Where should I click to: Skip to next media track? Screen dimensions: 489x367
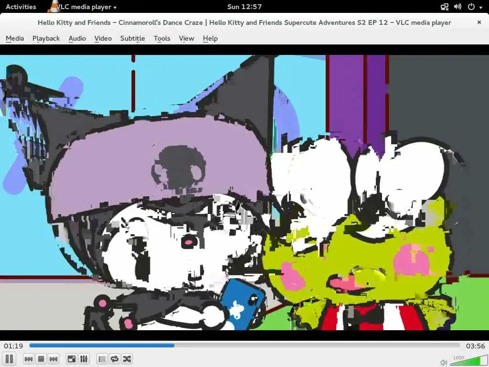53,359
